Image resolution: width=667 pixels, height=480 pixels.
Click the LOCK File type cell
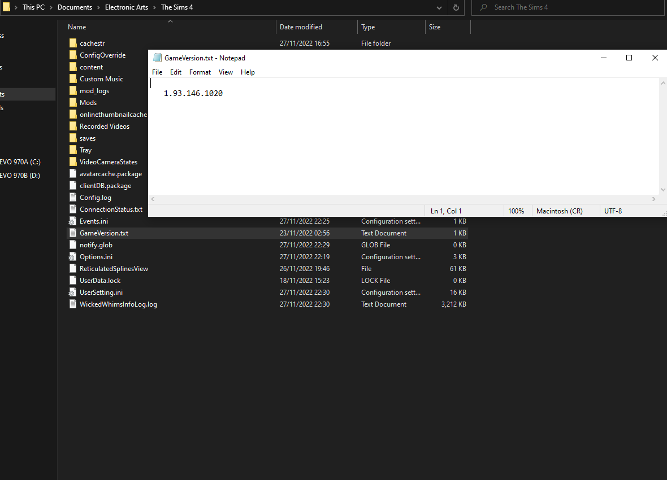point(376,281)
